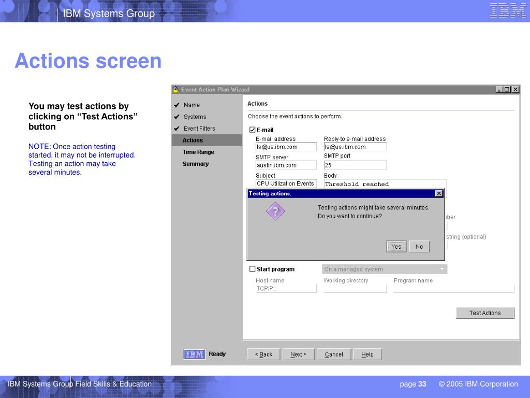The image size is (530, 398).
Task: Close the Testing actions dialog
Action: (x=439, y=193)
